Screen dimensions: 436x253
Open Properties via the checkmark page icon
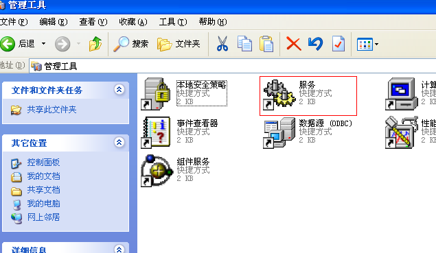click(338, 44)
